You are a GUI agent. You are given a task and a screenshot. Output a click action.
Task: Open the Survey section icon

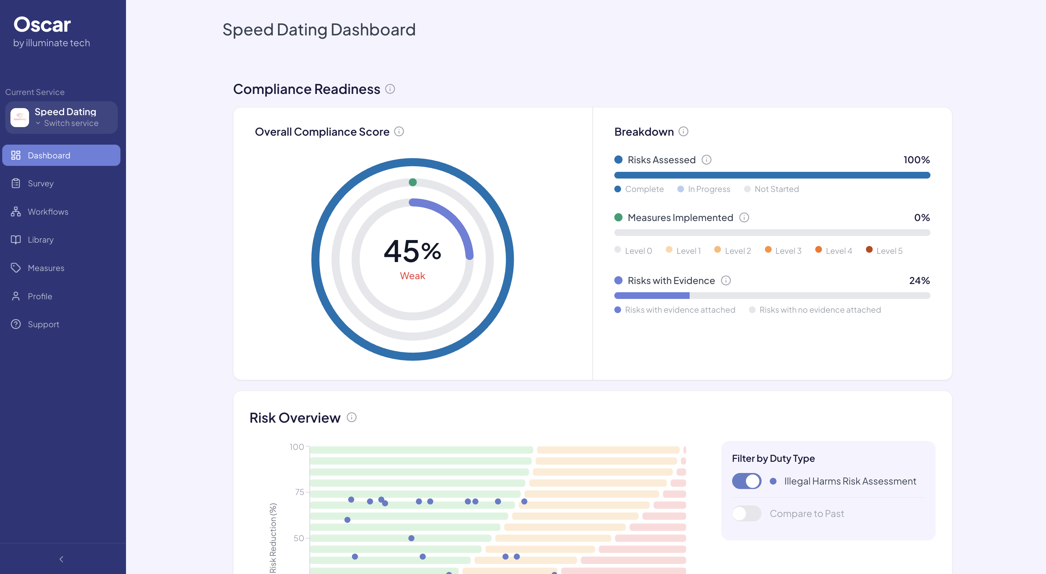pos(16,183)
